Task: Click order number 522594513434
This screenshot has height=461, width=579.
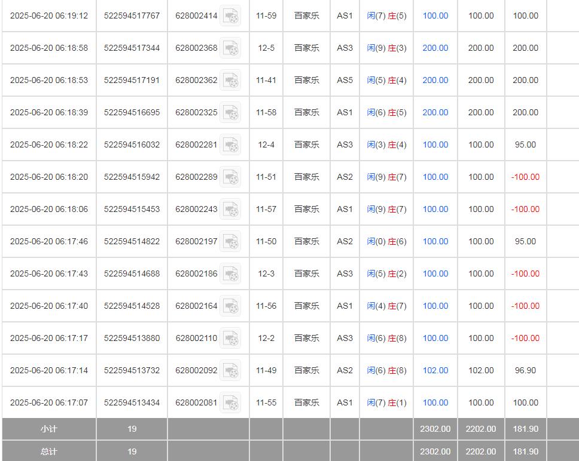Action: 132,402
